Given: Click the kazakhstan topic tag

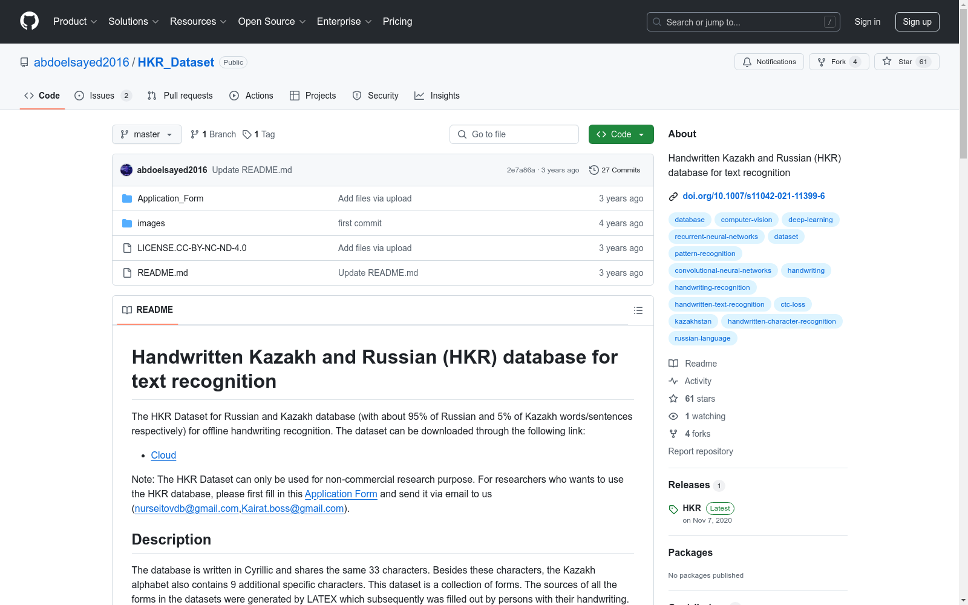Looking at the screenshot, I should point(693,321).
